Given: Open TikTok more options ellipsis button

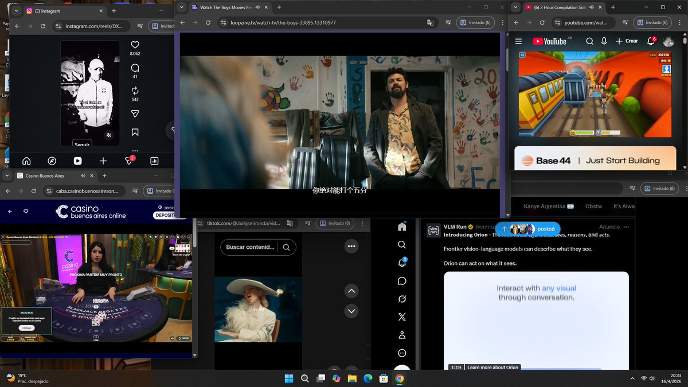Looking at the screenshot, I should 351,246.
